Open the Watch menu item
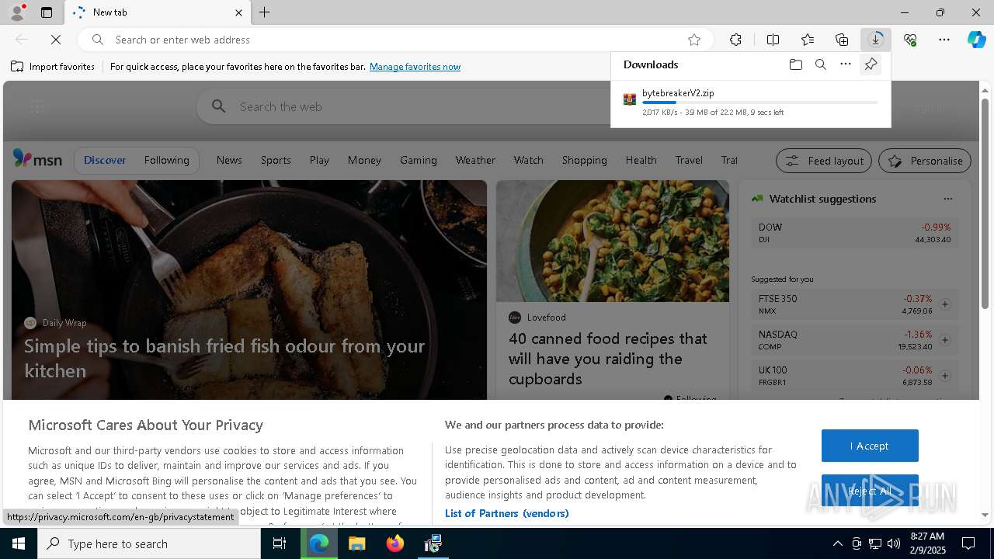Viewport: 994px width, 559px height. coord(528,160)
